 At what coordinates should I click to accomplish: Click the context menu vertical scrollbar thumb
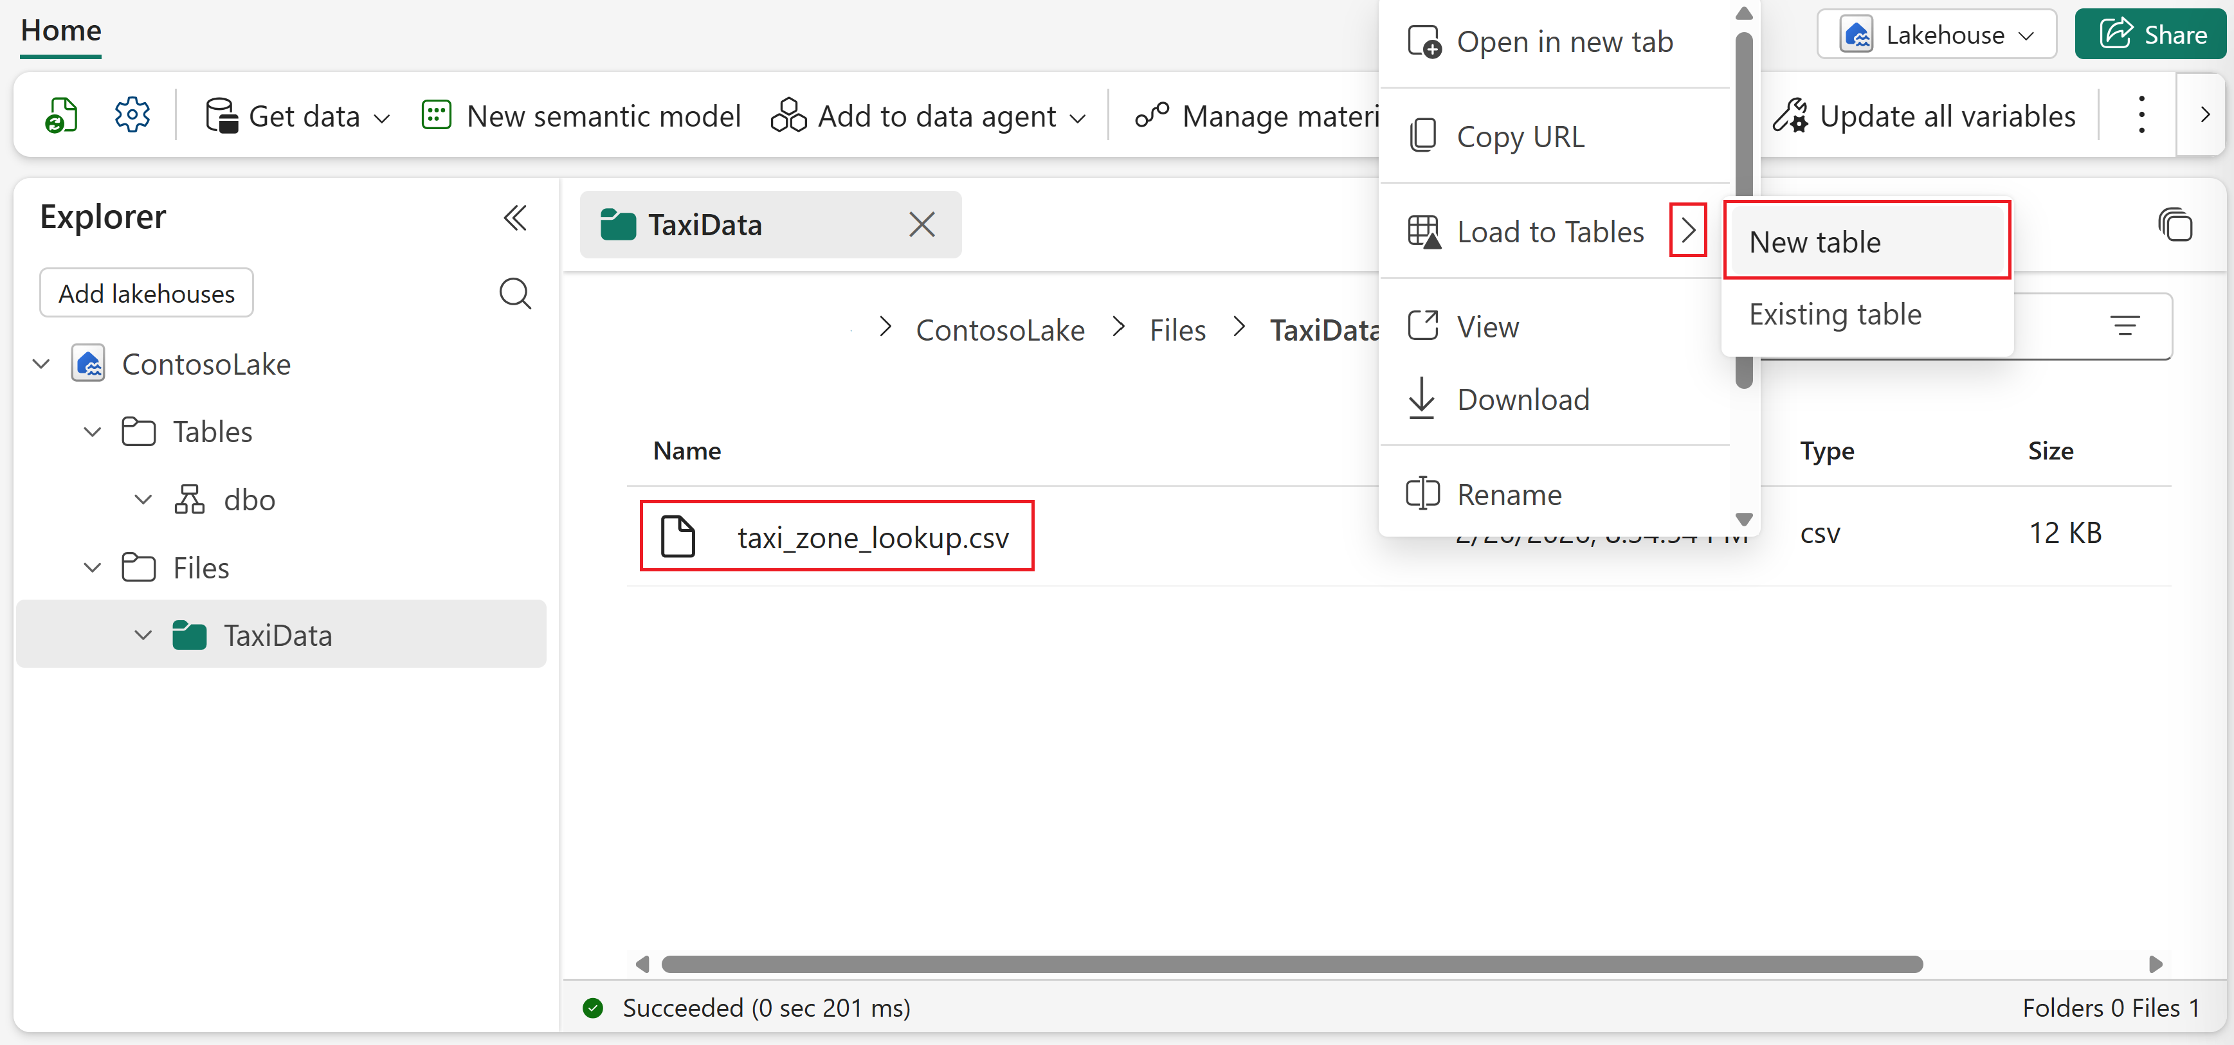1744,210
